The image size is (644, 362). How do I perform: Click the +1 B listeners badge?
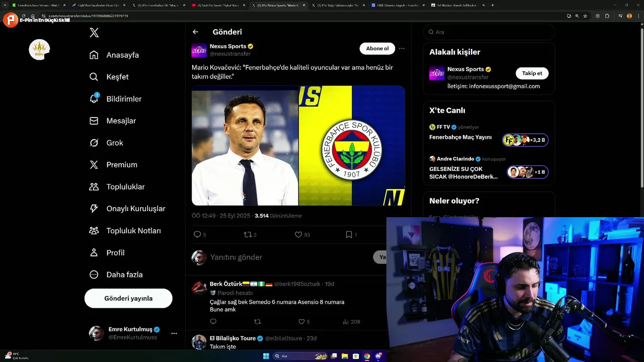(x=527, y=172)
